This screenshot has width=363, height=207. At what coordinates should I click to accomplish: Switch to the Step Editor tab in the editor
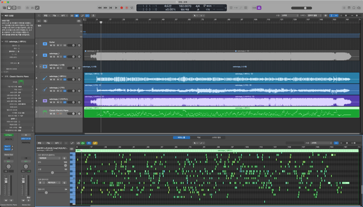tap(216, 138)
